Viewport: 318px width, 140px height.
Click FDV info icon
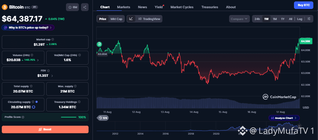pos(48,71)
